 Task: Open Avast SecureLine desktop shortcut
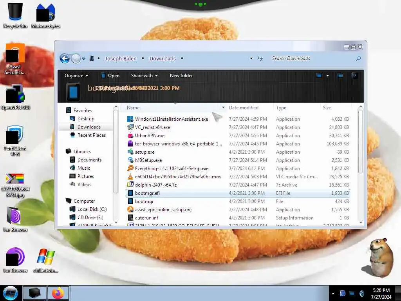click(15, 60)
